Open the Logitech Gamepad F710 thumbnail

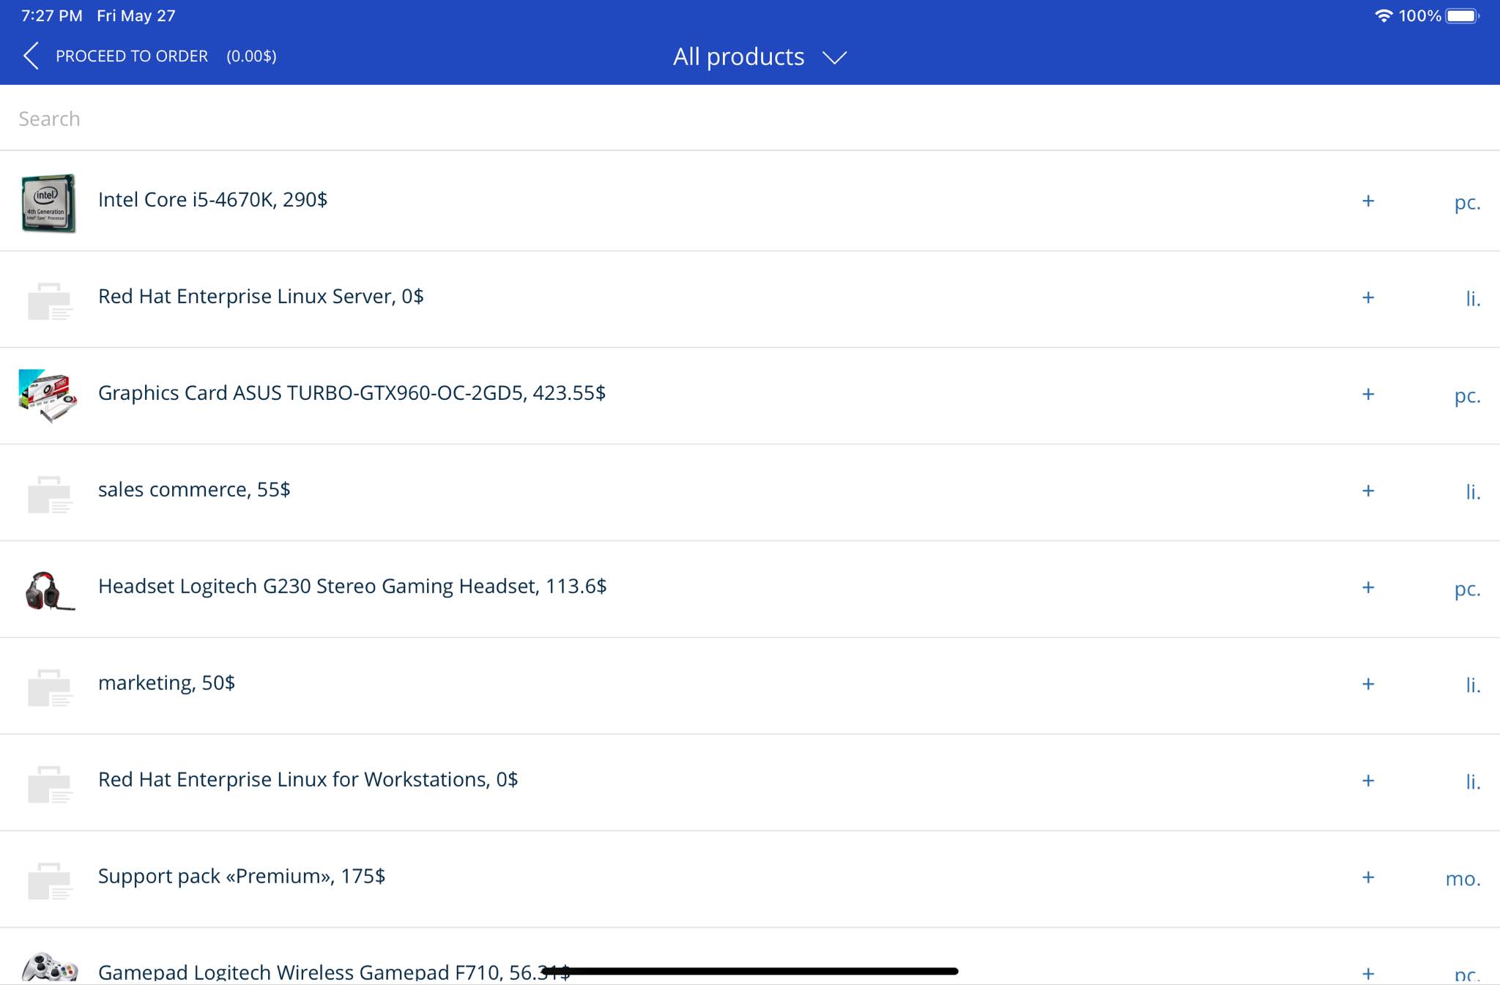[x=49, y=968]
